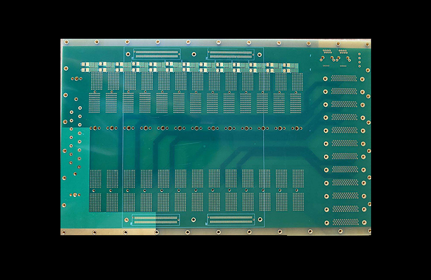Click the top-right corner hole of the board
This screenshot has height=280, width=431.
(367, 44)
